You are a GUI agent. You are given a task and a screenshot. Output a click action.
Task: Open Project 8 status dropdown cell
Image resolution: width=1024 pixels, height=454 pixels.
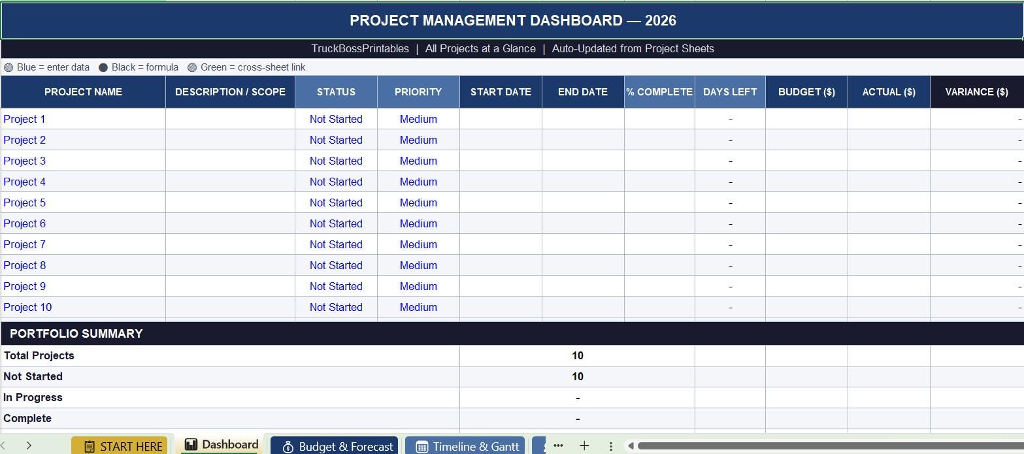tap(336, 265)
